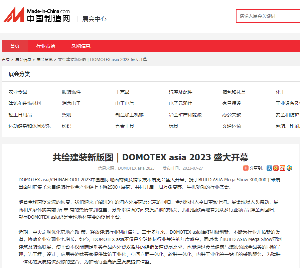Go to 展会资讯 in the breadcrumb

click(x=44, y=60)
